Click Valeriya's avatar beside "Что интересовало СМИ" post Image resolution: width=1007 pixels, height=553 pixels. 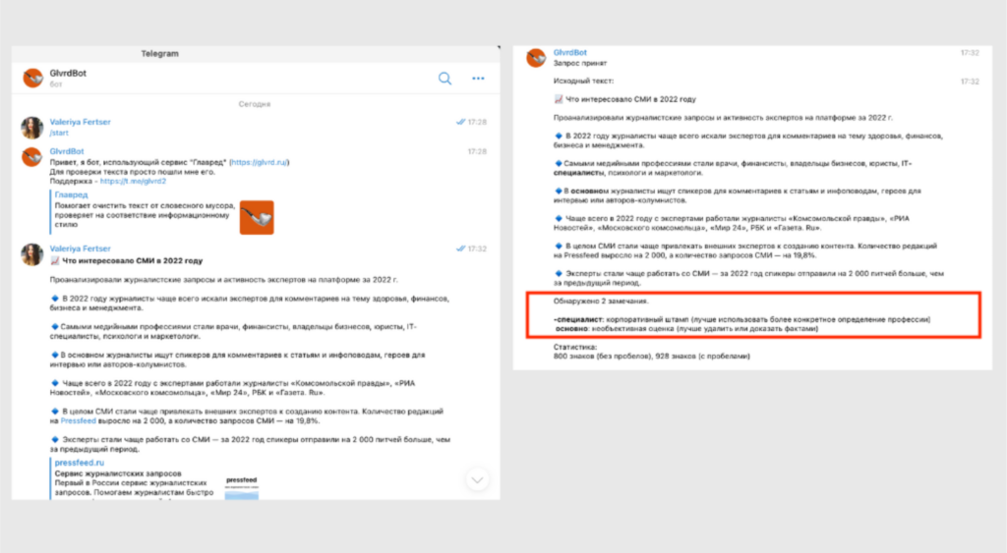32,254
